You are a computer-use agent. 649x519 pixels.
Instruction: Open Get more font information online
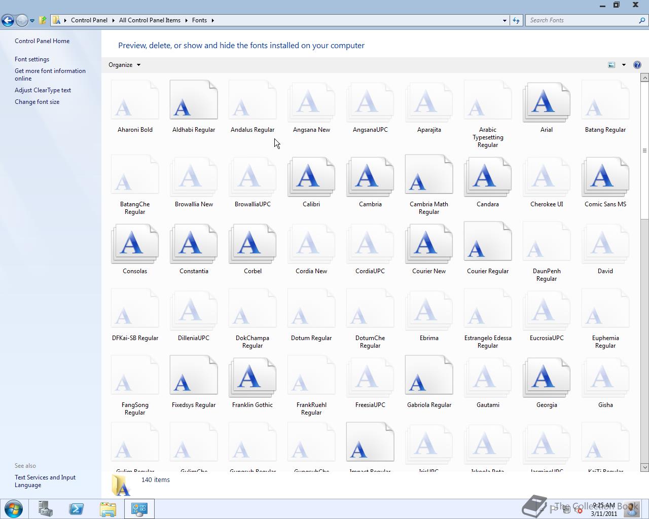point(50,75)
